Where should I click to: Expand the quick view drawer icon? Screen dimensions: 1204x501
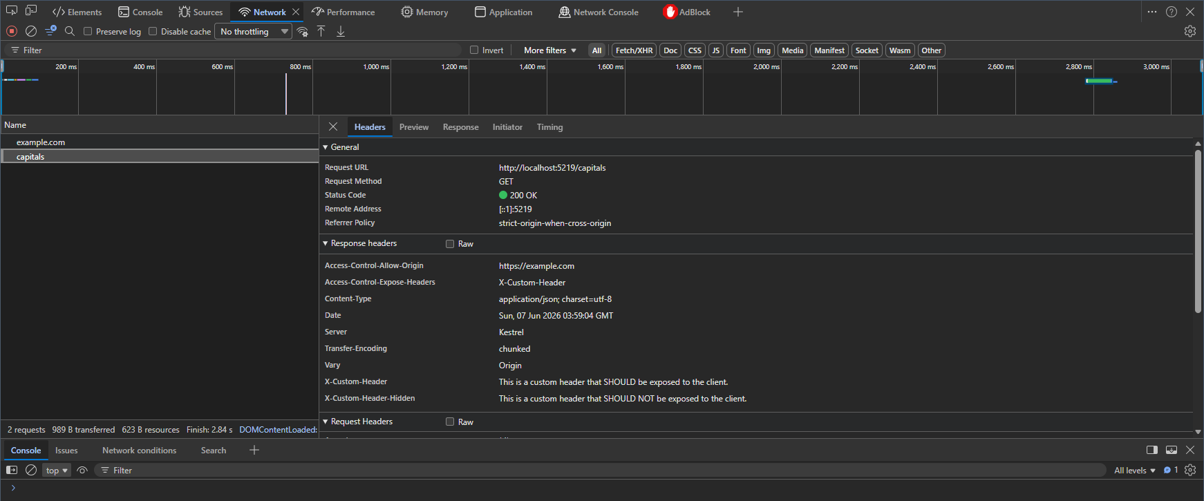[1172, 450]
